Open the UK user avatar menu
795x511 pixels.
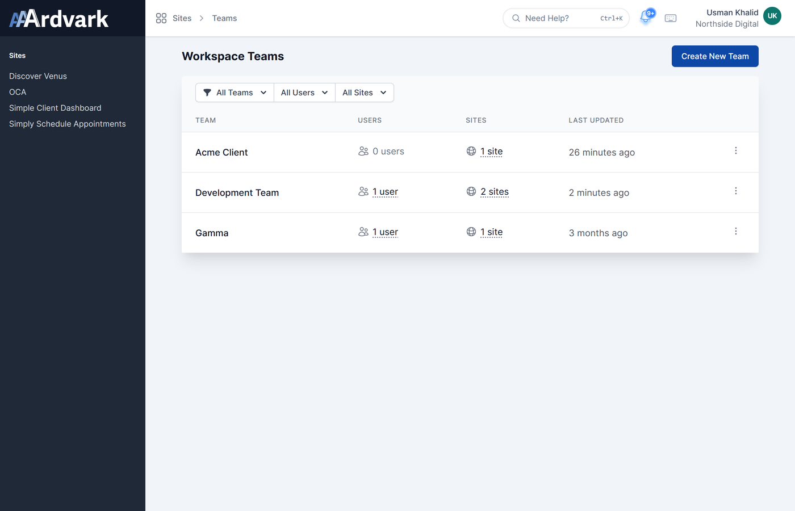pos(772,16)
